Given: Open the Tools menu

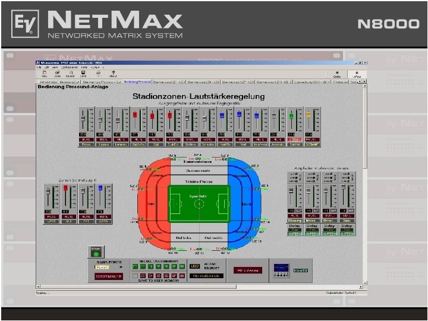Looking at the screenshot, I should [x=84, y=67].
